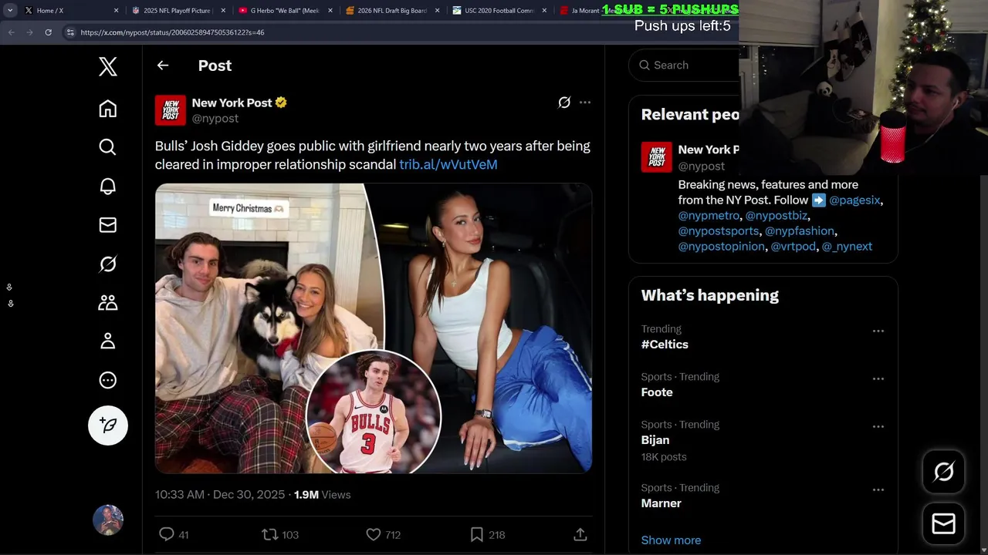Open the Marner trending topic
This screenshot has width=988, height=555.
click(661, 503)
